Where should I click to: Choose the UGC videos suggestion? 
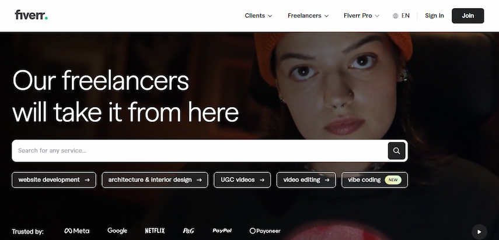(242, 180)
